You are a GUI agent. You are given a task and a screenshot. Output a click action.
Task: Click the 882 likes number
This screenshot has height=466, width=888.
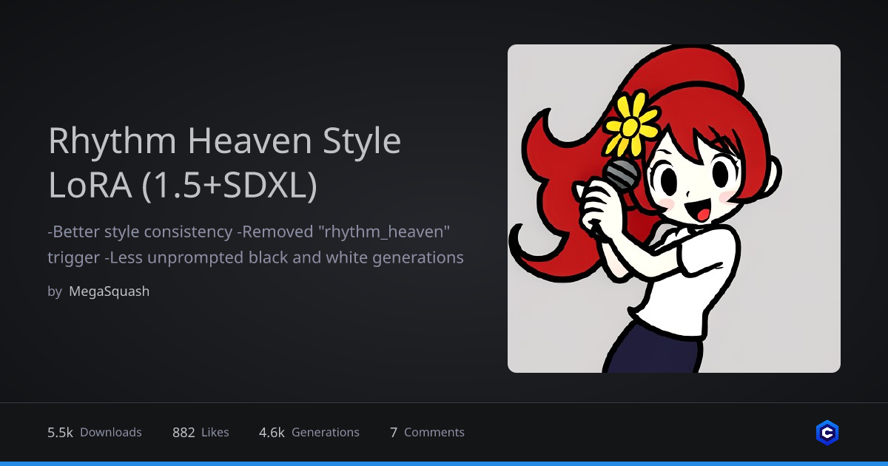[x=184, y=433]
